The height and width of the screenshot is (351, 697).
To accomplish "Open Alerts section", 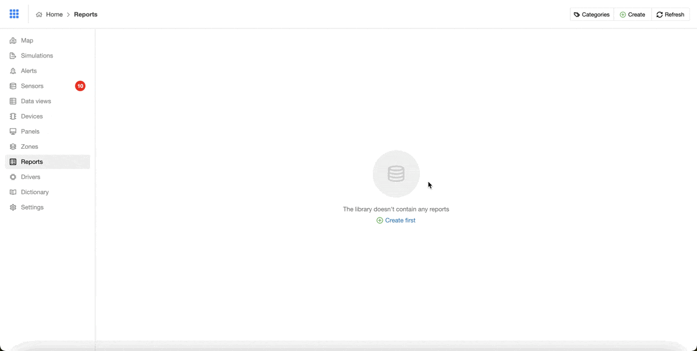I will click(x=48, y=71).
